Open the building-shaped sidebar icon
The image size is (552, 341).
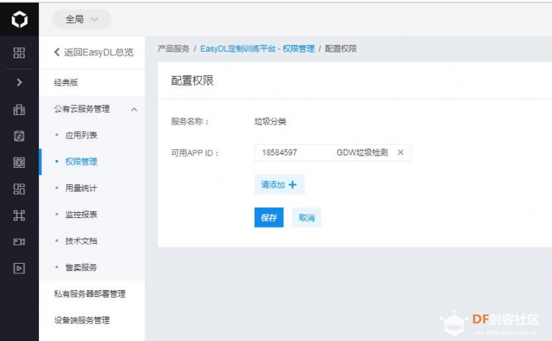pos(19,110)
